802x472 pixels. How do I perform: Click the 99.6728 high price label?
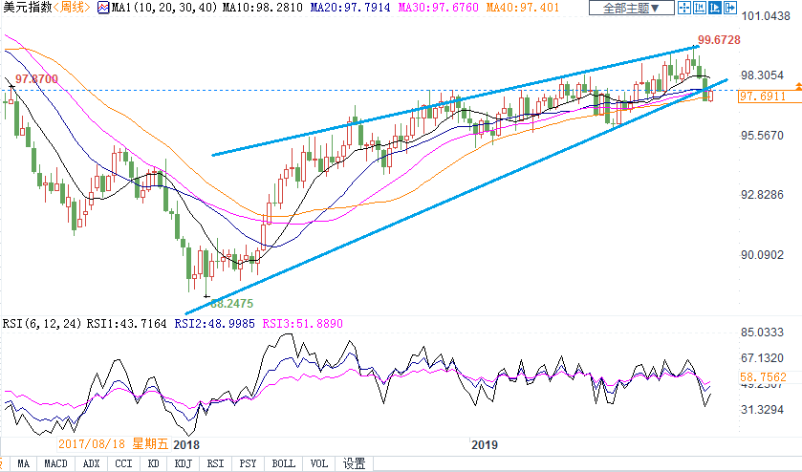[718, 39]
